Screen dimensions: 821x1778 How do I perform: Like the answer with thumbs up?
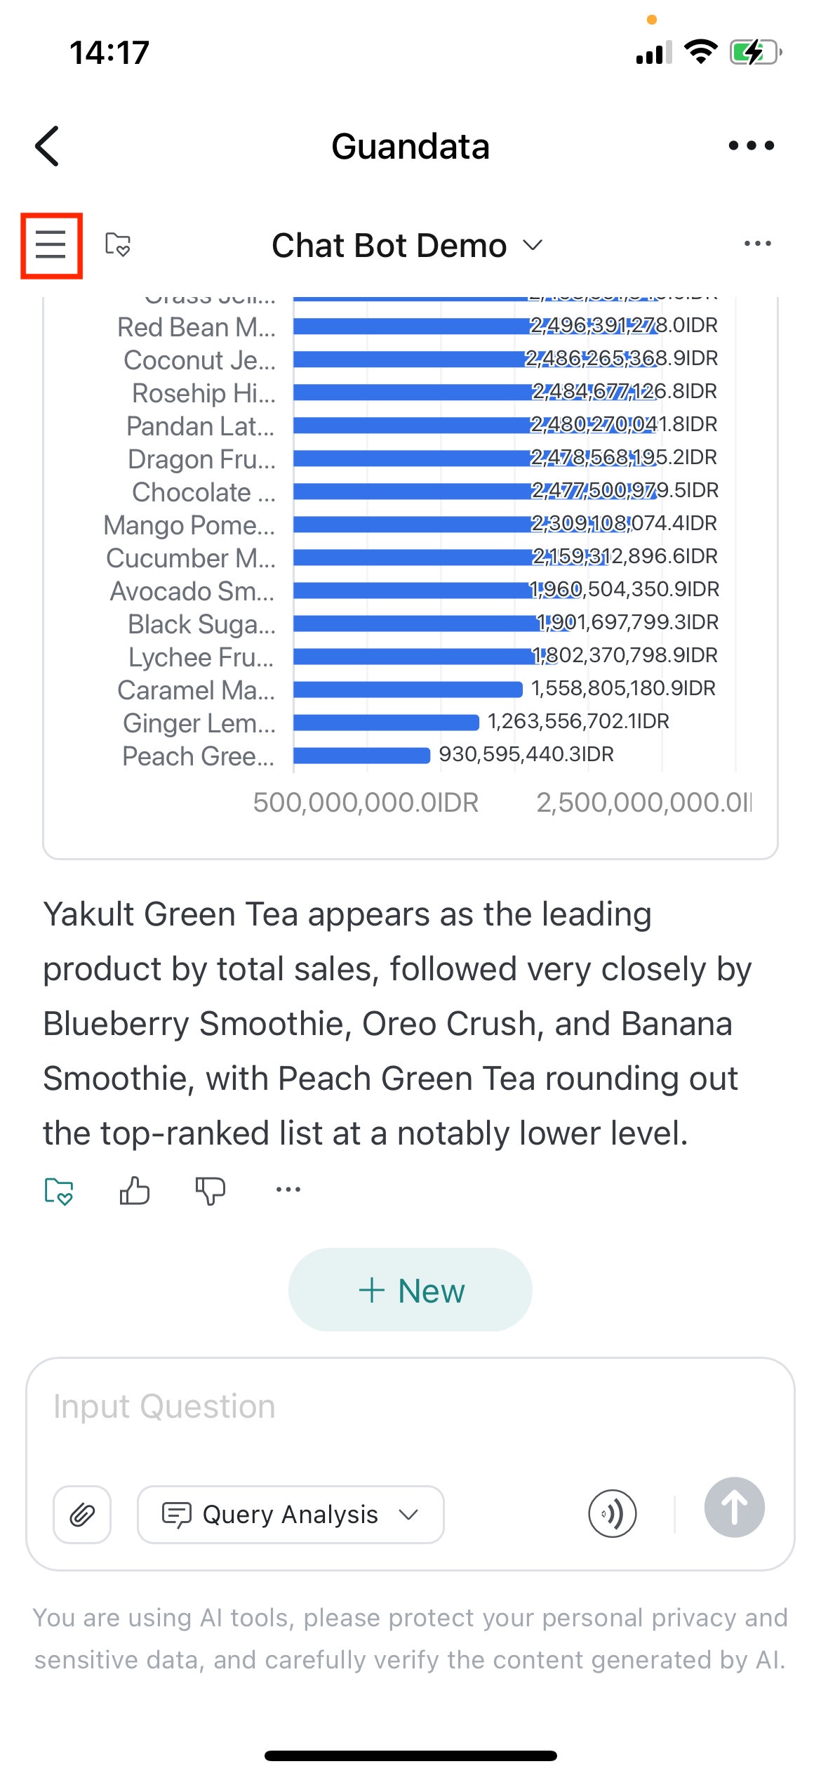point(134,1190)
